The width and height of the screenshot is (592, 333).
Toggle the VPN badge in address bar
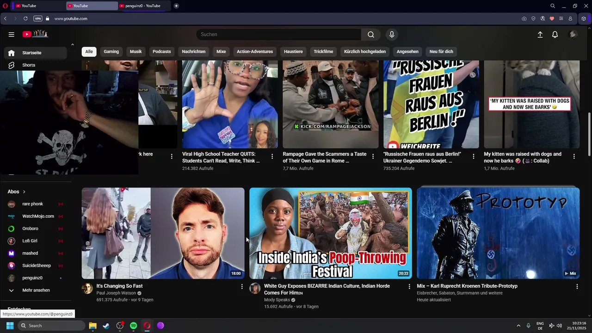click(38, 18)
